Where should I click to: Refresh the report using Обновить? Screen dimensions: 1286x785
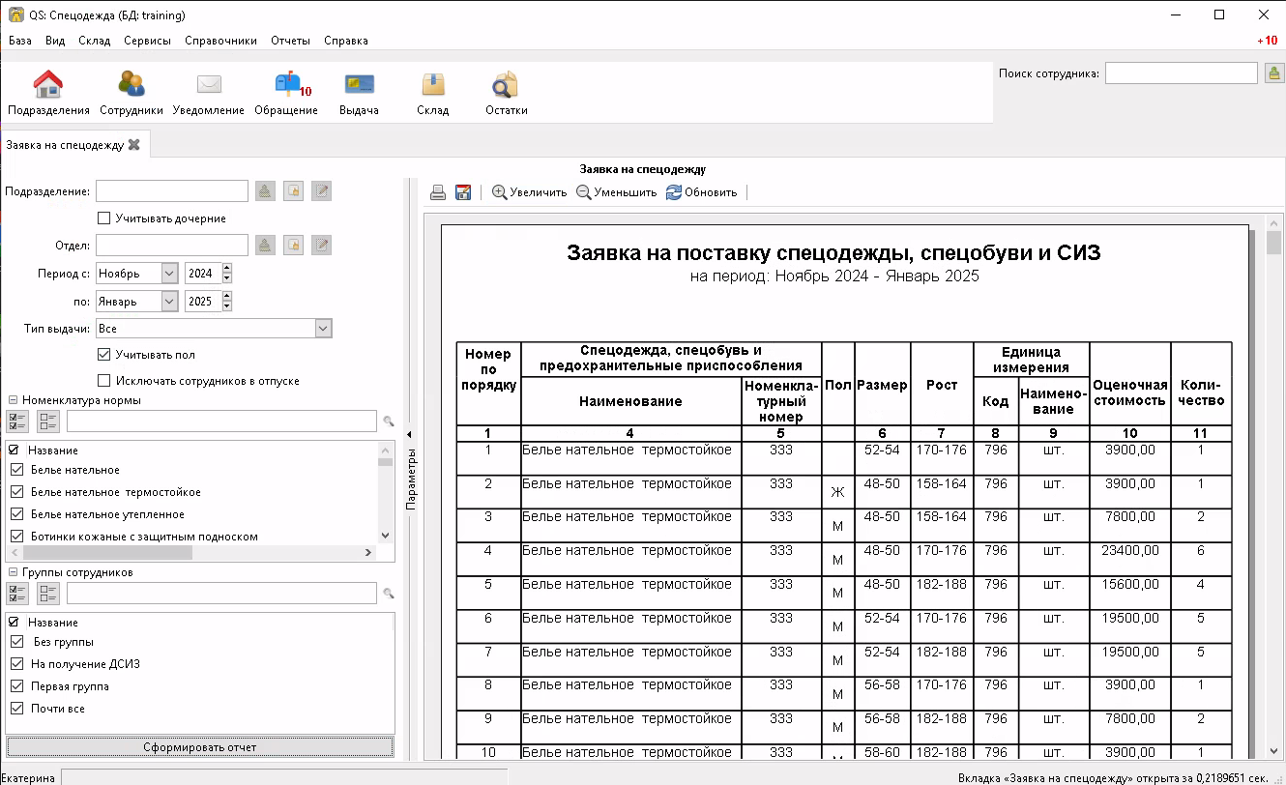[701, 192]
